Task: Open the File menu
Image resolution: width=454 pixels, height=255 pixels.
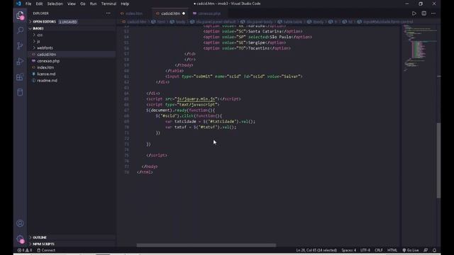Action: 28,4
